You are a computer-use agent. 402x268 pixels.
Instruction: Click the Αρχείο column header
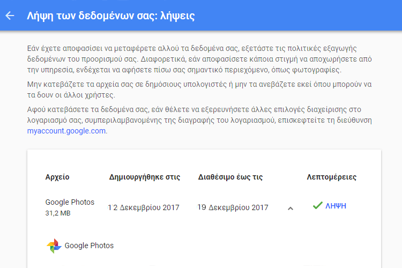coord(57,177)
